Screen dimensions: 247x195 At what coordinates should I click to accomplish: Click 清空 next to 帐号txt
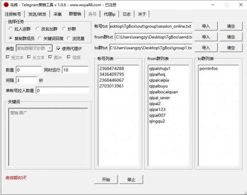(x=231, y=26)
